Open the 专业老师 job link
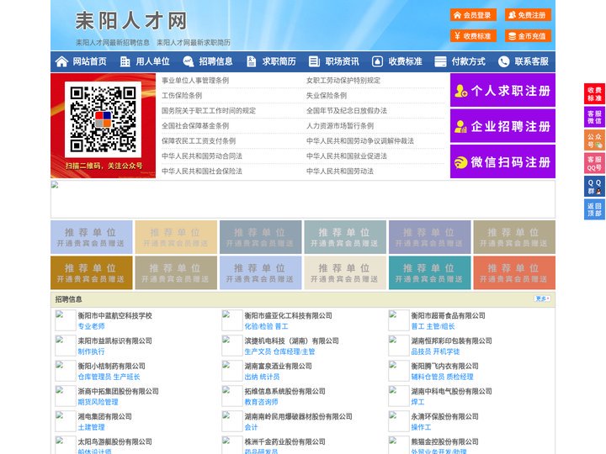This screenshot has height=454, width=606. [x=91, y=326]
